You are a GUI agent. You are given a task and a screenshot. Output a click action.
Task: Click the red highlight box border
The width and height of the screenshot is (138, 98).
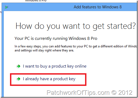[48, 74]
